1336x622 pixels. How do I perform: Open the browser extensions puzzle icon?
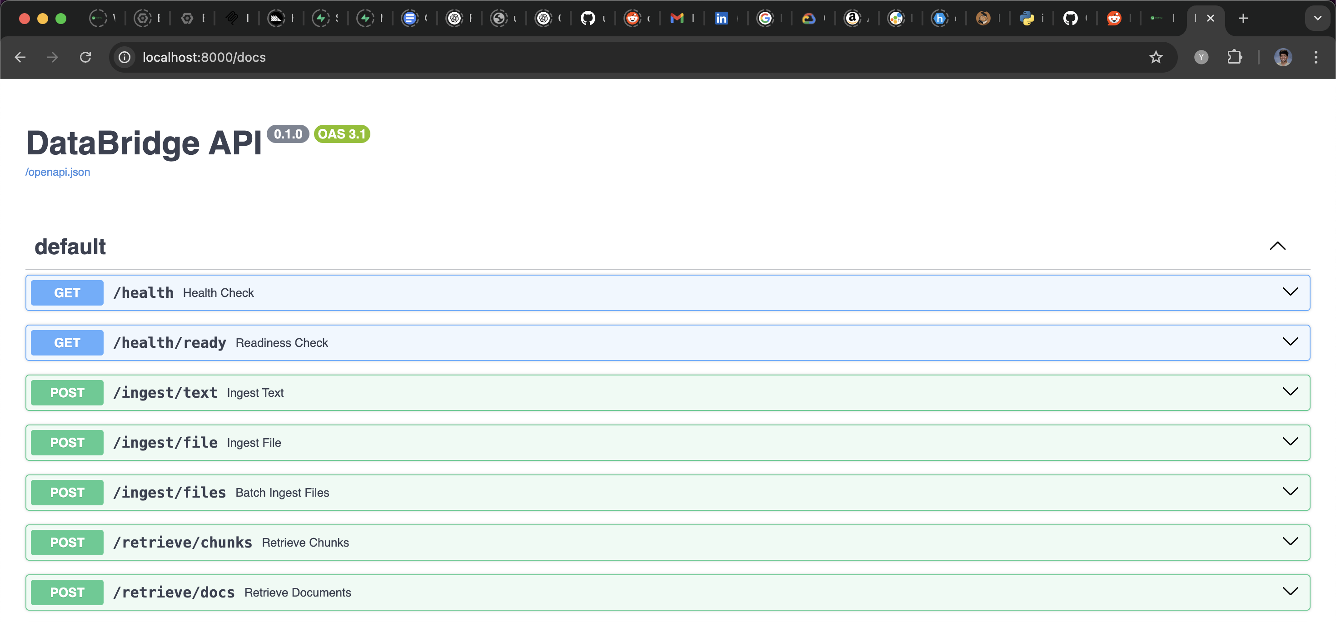coord(1236,57)
